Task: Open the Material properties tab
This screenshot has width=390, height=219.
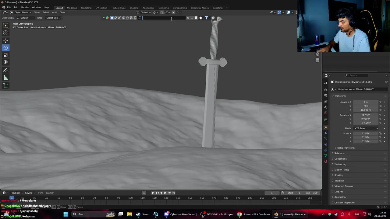Action: tap(326, 162)
